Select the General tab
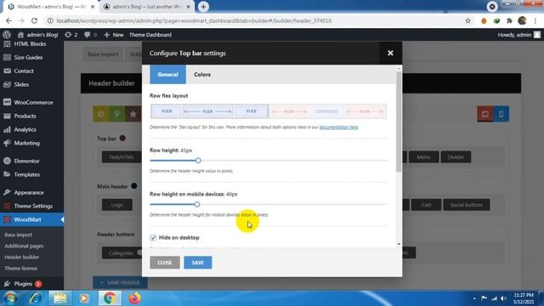Screen dimensions: 544x306 (x=168, y=75)
